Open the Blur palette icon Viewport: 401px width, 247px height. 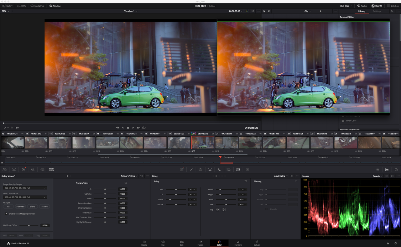[x=219, y=170]
